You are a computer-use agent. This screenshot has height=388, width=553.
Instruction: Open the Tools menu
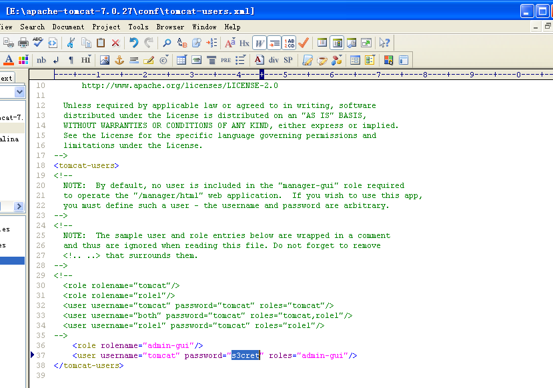(x=138, y=27)
